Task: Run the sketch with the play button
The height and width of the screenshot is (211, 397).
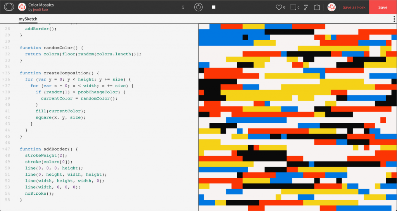Action: tap(198, 7)
